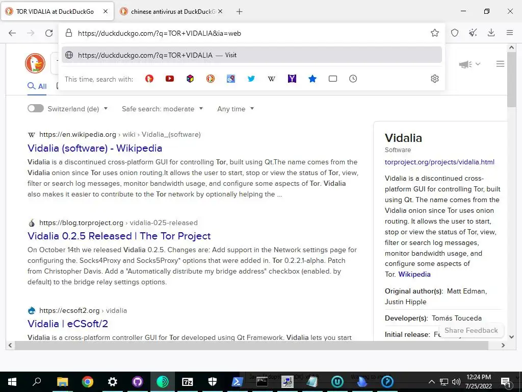Open the Windows Start menu
This screenshot has height=392, width=522.
click(x=12, y=382)
